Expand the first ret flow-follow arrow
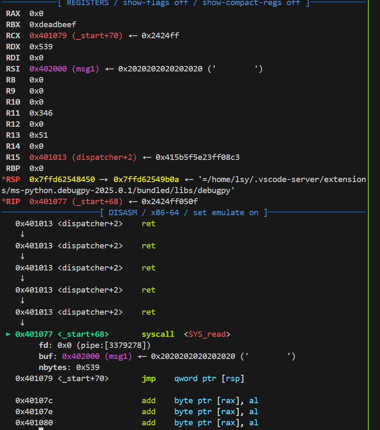This screenshot has width=380, height=430. pyautogui.click(x=23, y=234)
